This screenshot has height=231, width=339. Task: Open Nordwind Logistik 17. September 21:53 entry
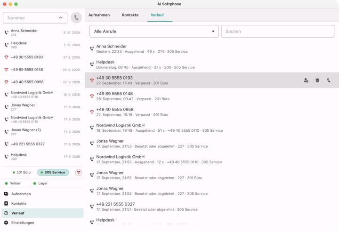(x=212, y=159)
